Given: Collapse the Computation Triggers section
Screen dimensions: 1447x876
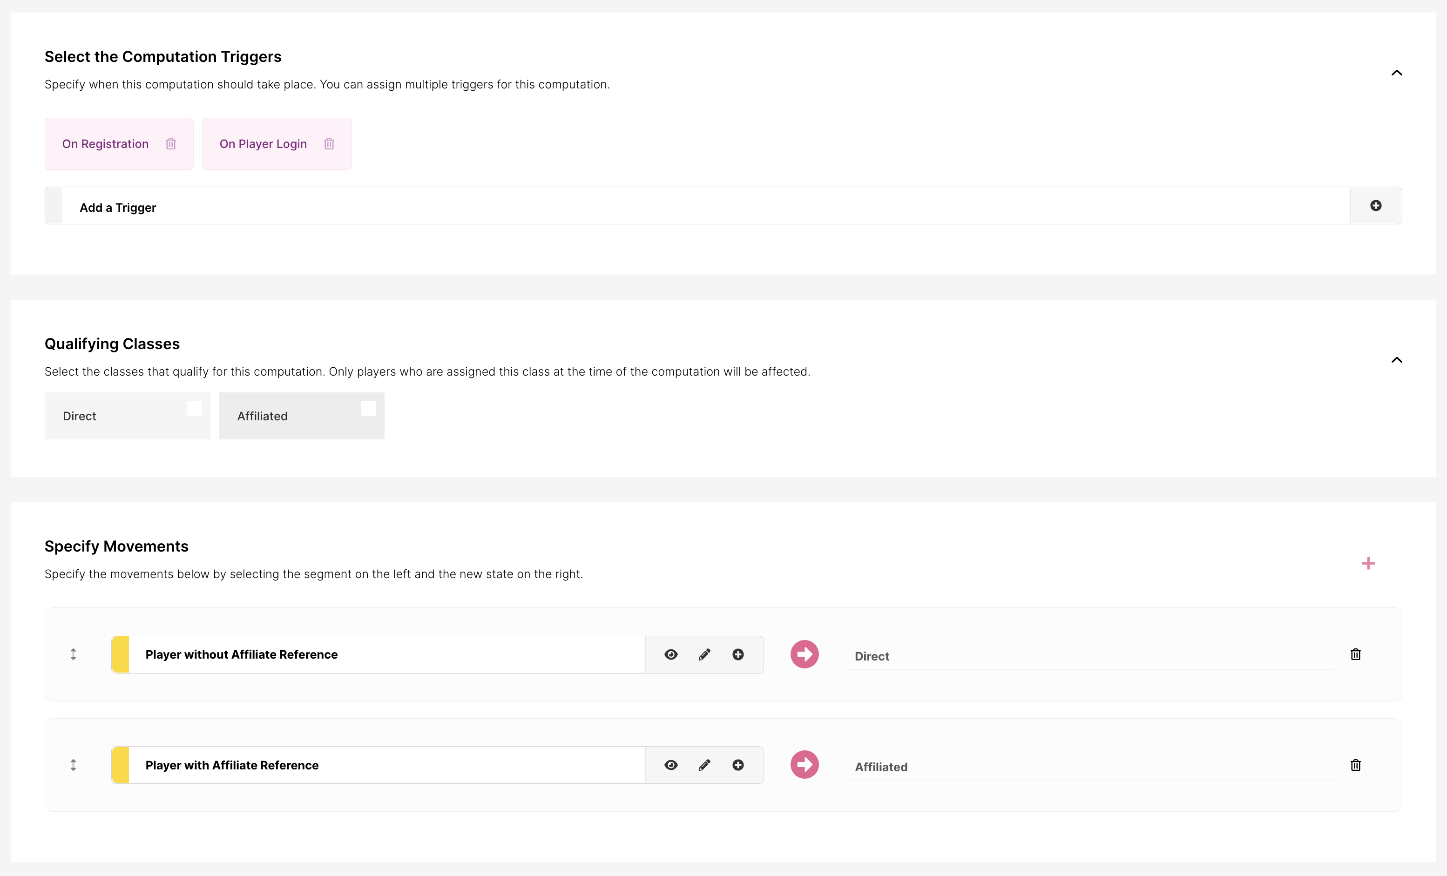Looking at the screenshot, I should click(1397, 73).
